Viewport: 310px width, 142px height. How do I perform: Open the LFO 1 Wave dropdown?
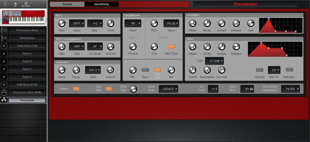(x=77, y=23)
